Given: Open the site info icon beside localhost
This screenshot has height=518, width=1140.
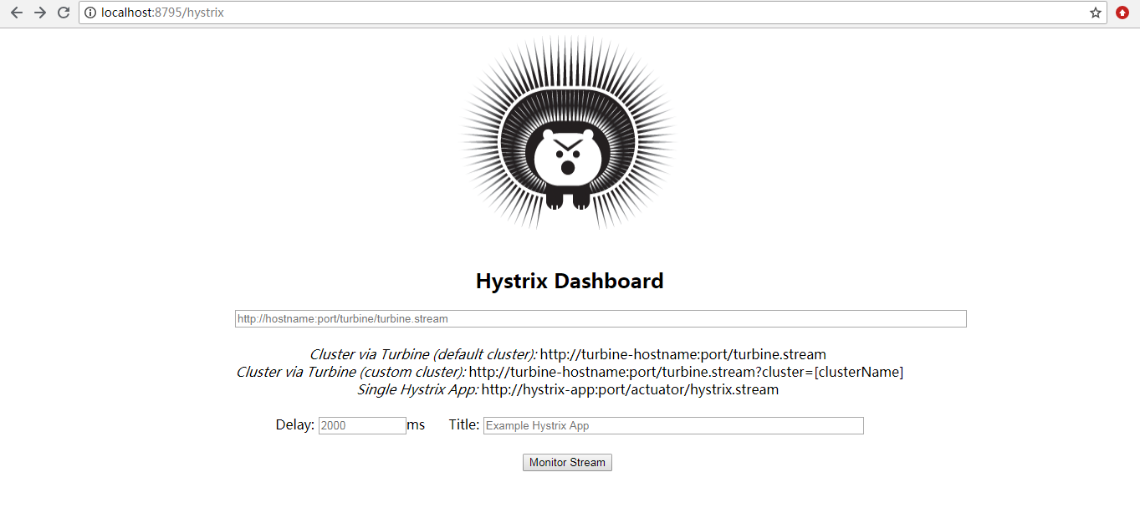Looking at the screenshot, I should click(x=90, y=13).
